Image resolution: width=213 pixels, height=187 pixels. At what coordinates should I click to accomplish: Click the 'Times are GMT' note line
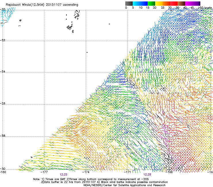[x=91, y=179]
